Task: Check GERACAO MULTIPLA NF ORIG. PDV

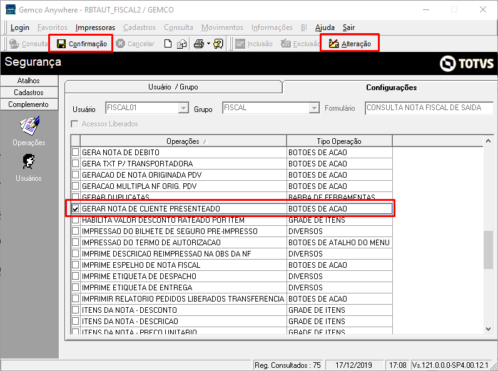Action: coord(75,186)
